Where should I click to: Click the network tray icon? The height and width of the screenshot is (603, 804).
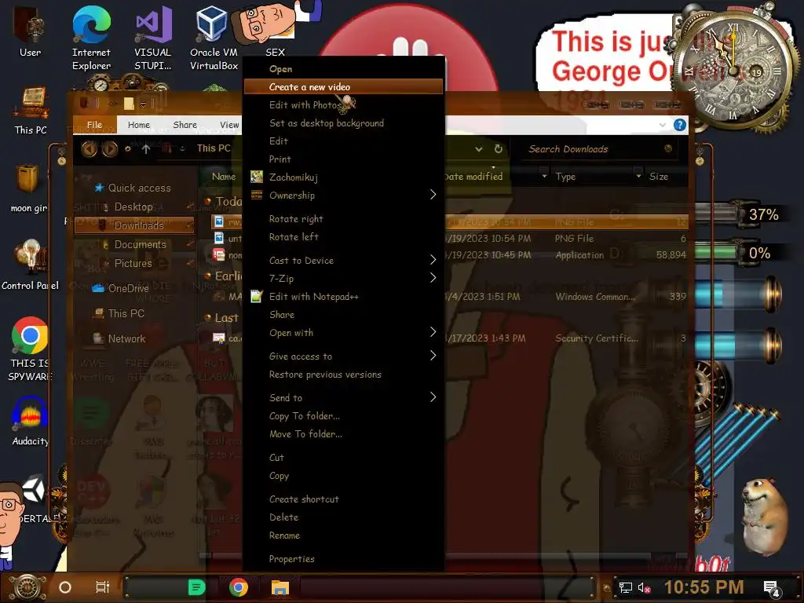[625, 587]
